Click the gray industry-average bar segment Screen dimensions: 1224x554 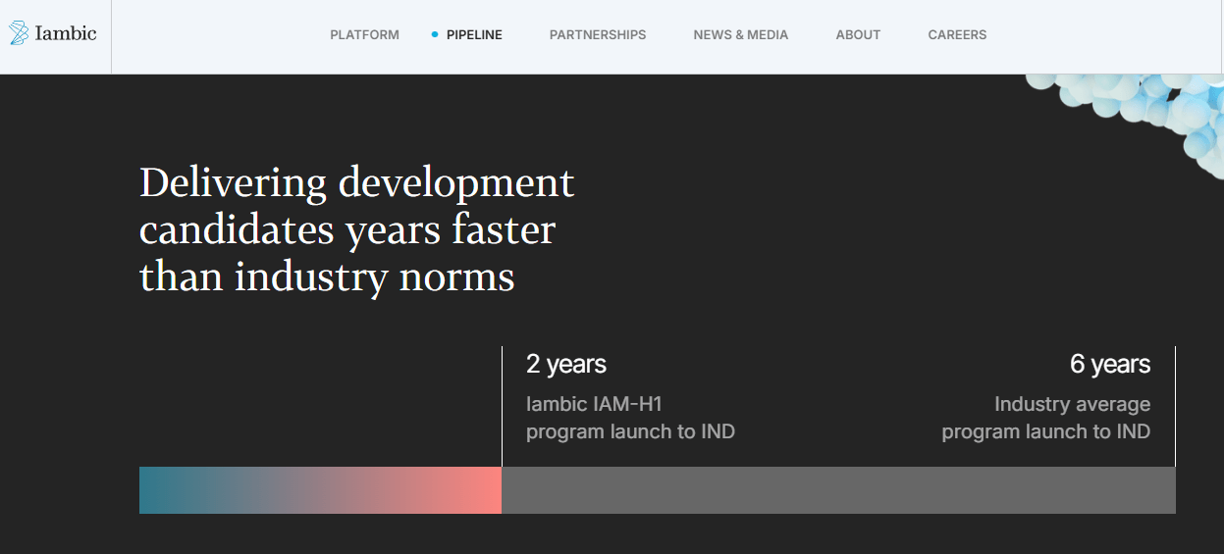(838, 490)
